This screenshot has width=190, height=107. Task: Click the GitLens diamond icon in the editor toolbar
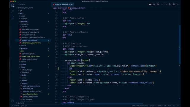pos(150,4)
